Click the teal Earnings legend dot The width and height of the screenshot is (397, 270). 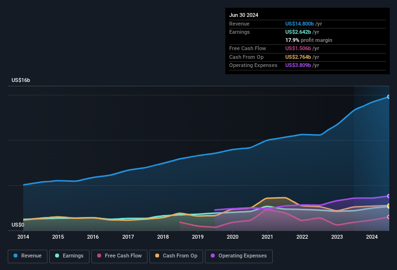[58, 256]
